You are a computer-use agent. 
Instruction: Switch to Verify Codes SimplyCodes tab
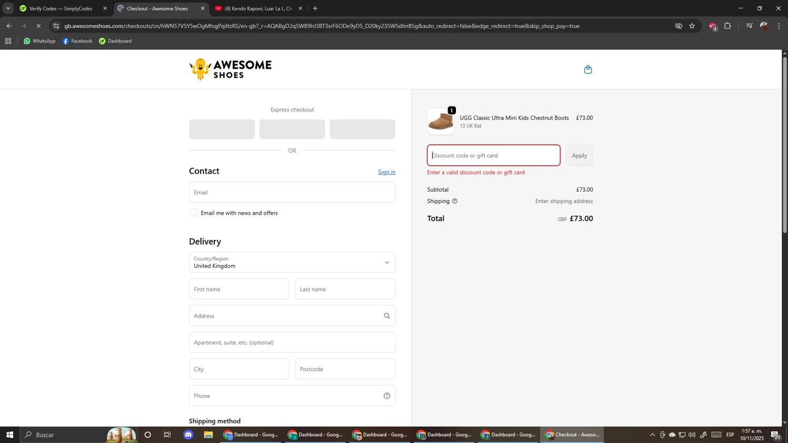62,8
